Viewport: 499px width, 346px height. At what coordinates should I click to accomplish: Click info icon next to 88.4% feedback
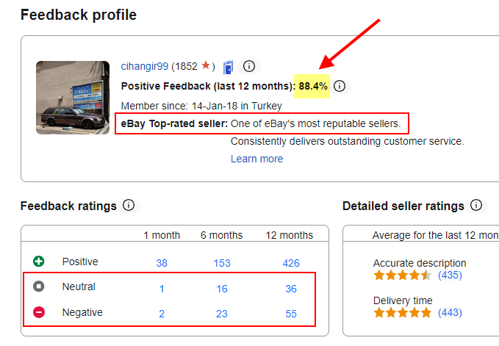[x=341, y=86]
